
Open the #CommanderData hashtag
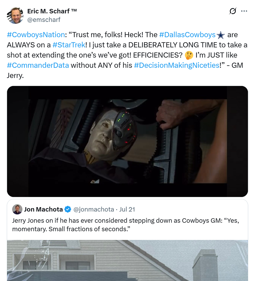[x=38, y=65]
